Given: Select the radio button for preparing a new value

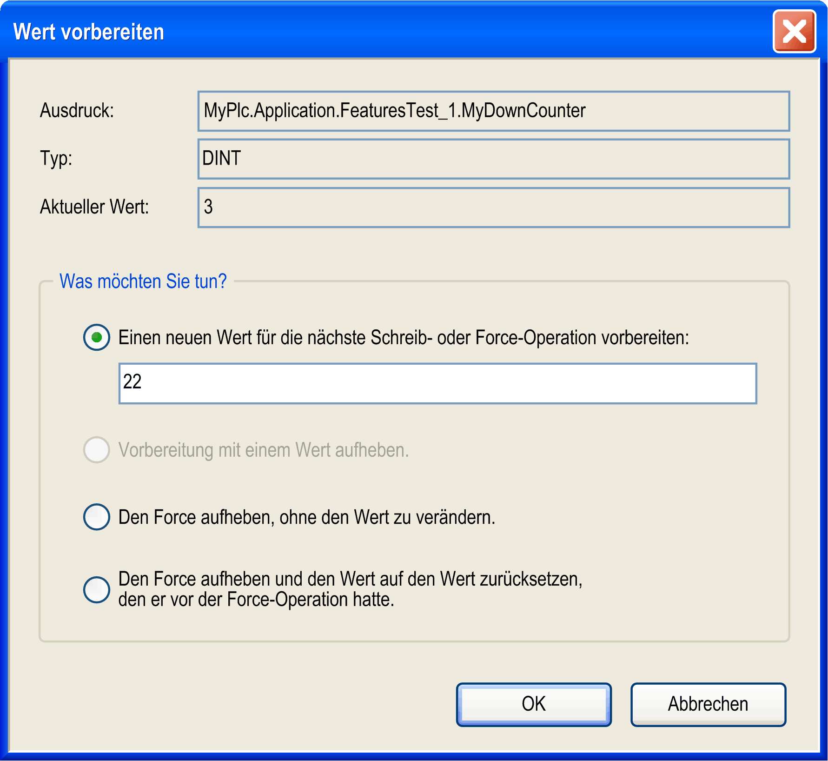Looking at the screenshot, I should point(97,337).
